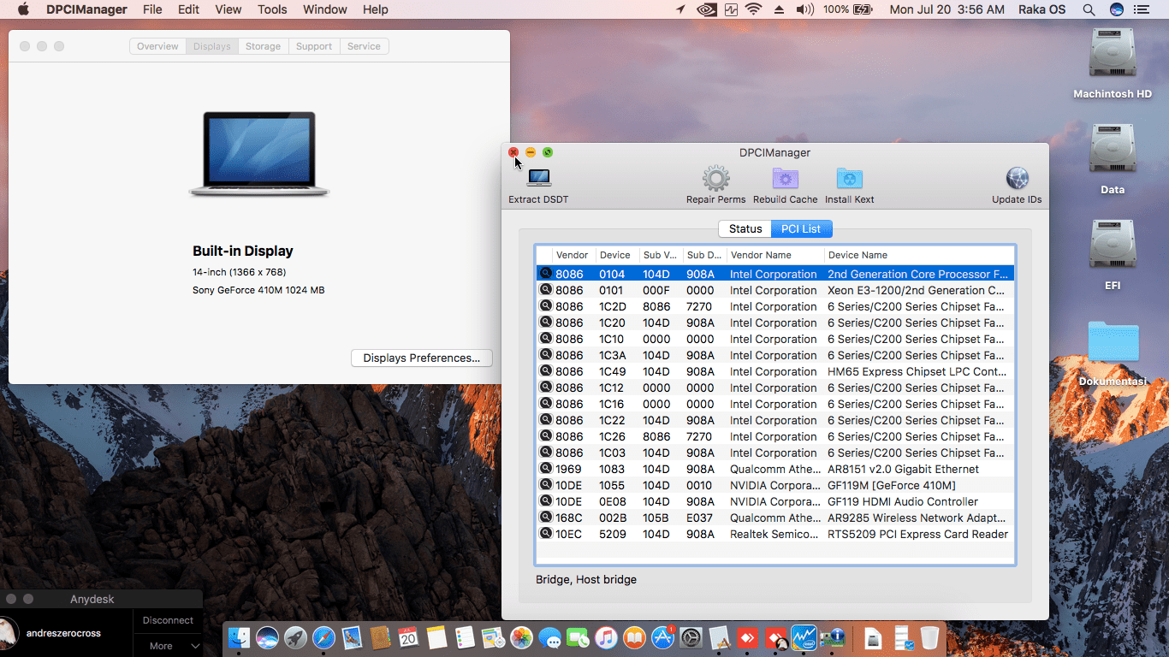This screenshot has height=657, width=1169.
Task: Click the magnifier icon for the GeForce 410M row
Action: pos(546,485)
